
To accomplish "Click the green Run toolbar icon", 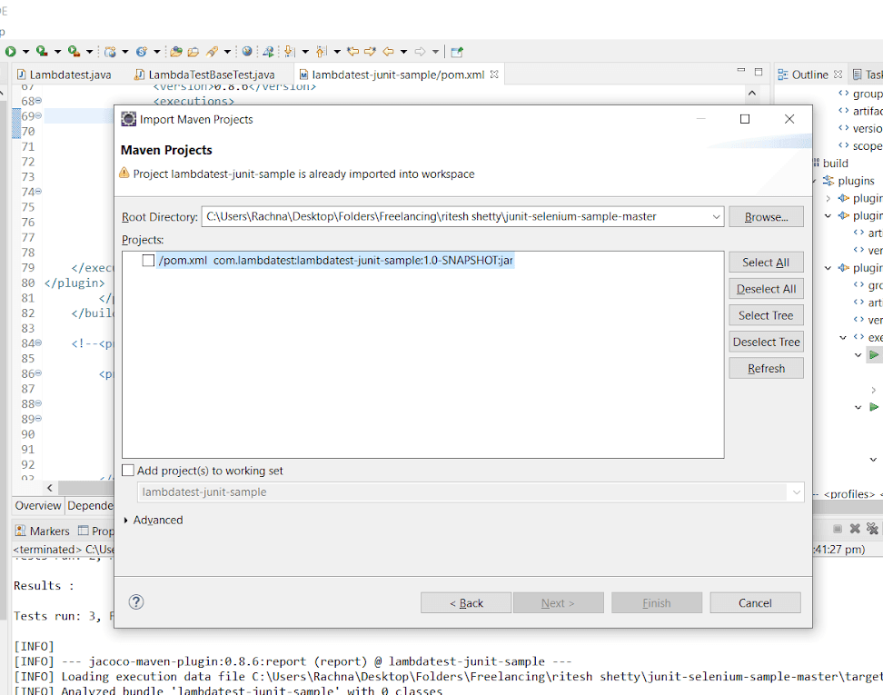I will click(10, 52).
